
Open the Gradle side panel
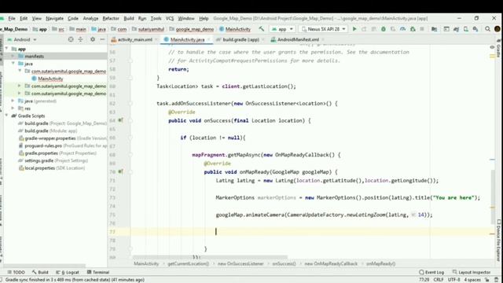pos(499,49)
